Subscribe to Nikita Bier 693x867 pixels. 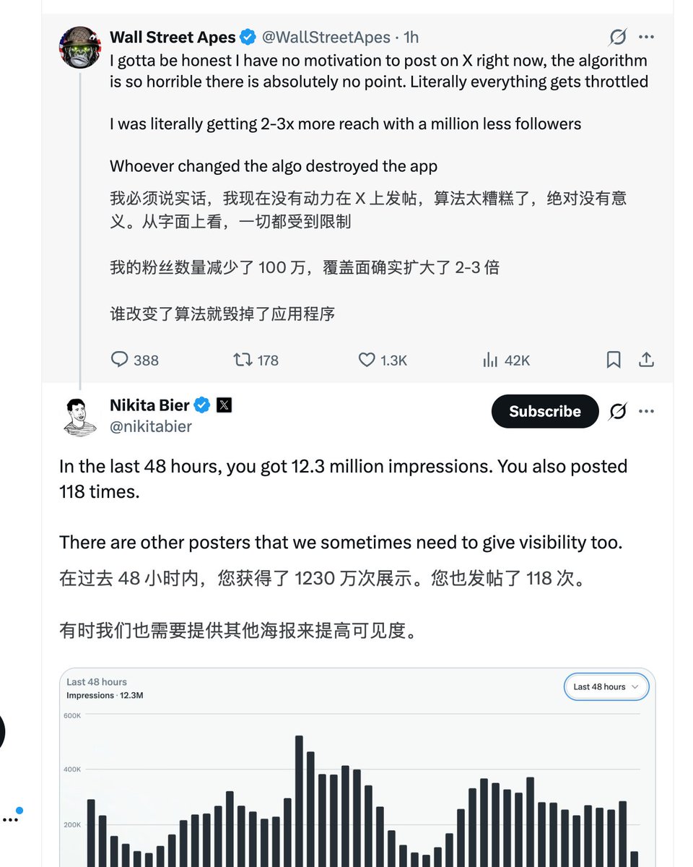(x=545, y=411)
